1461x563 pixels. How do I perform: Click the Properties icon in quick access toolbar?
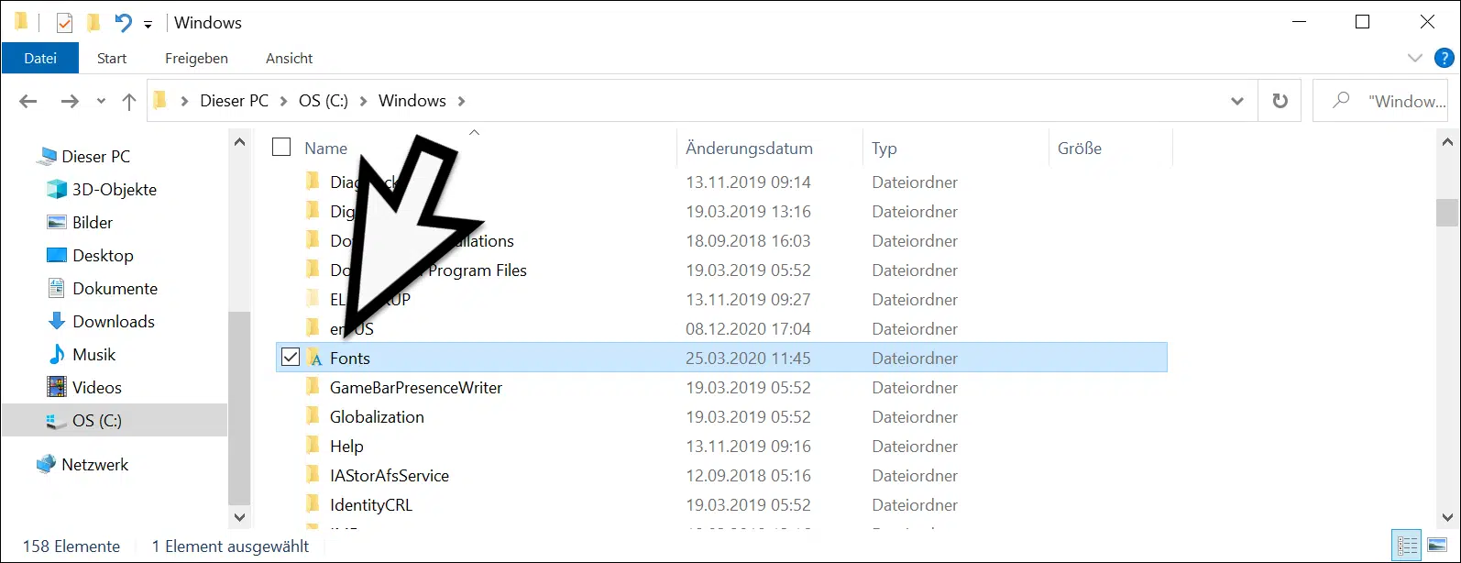click(x=64, y=23)
